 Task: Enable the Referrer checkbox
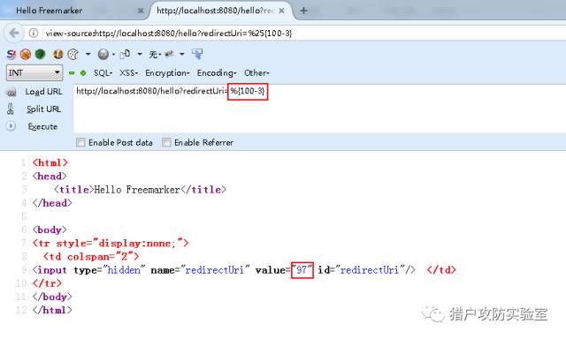pyautogui.click(x=166, y=142)
